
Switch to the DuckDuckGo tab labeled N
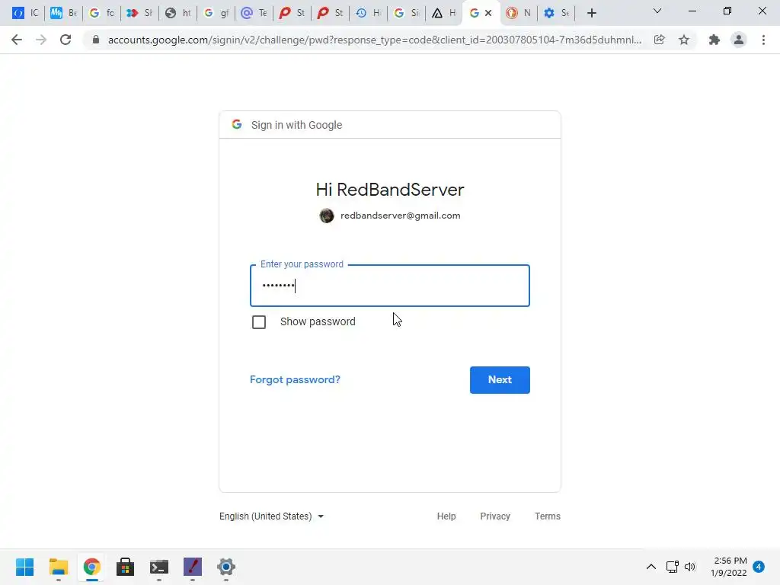click(x=518, y=13)
